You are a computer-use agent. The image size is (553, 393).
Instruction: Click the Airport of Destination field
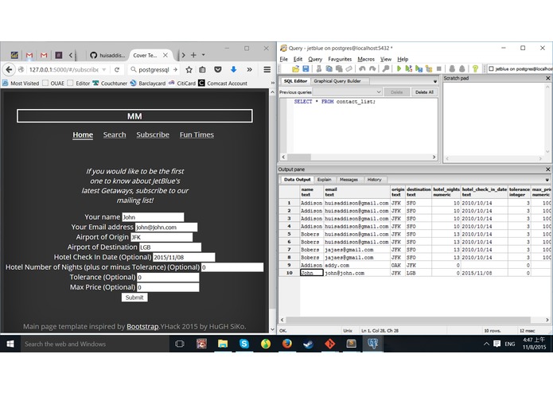pyautogui.click(x=170, y=247)
